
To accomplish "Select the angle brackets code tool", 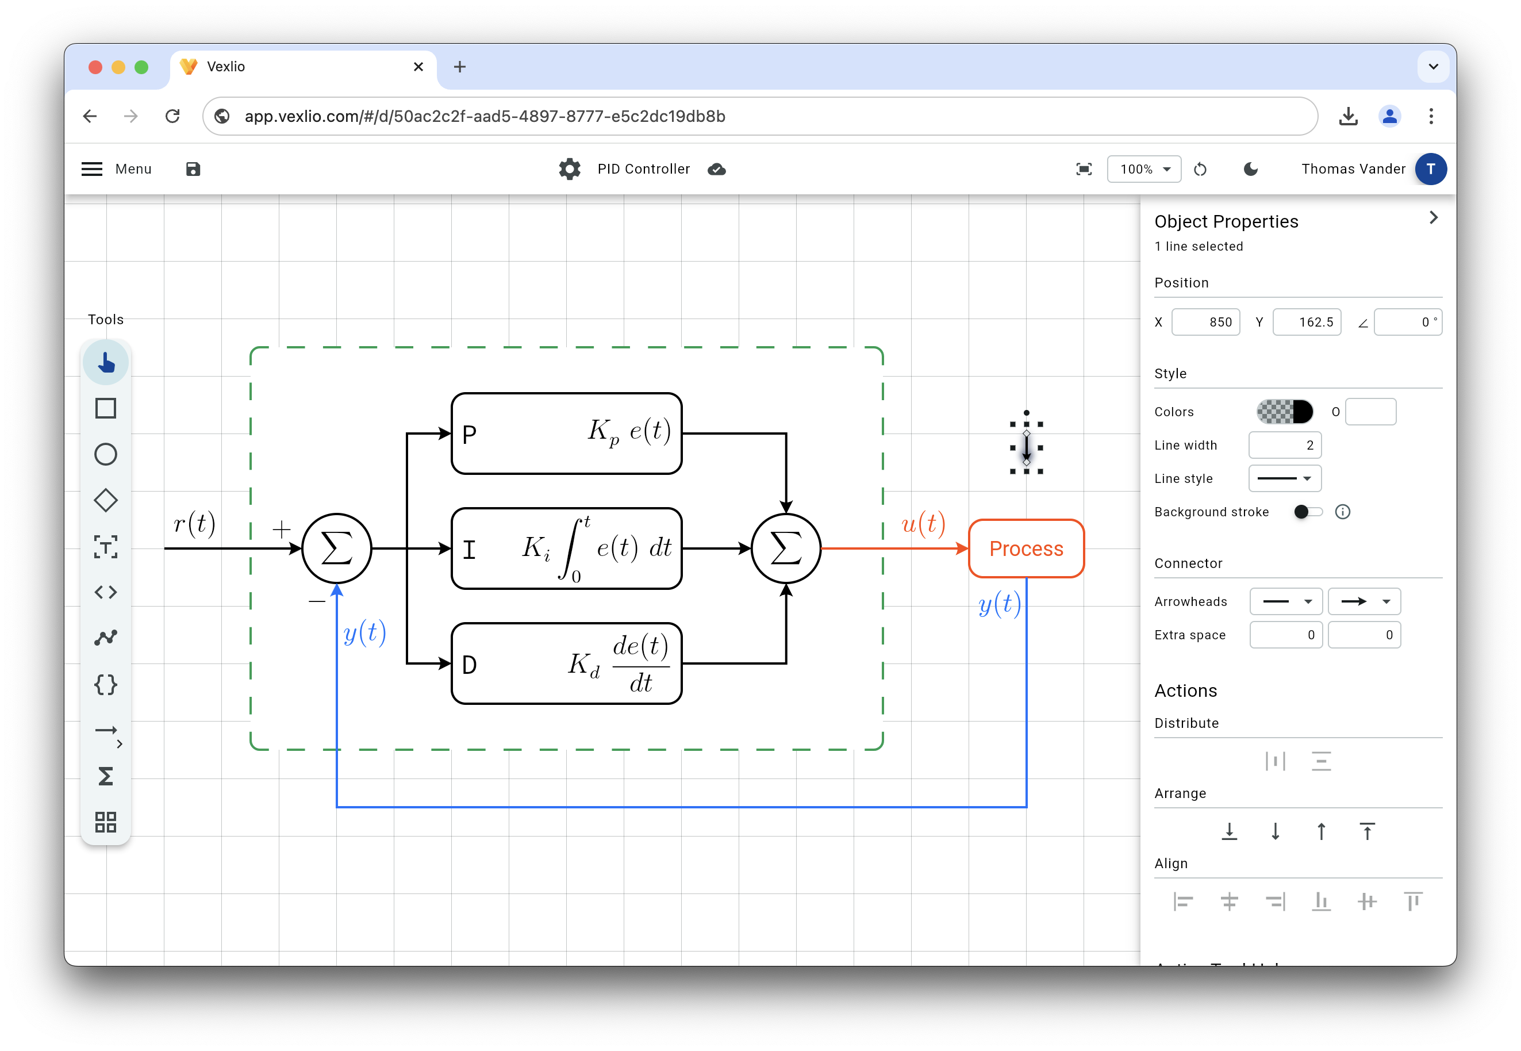I will 105,593.
